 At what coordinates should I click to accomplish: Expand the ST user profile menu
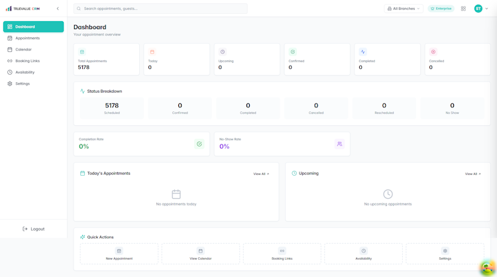pos(481,9)
